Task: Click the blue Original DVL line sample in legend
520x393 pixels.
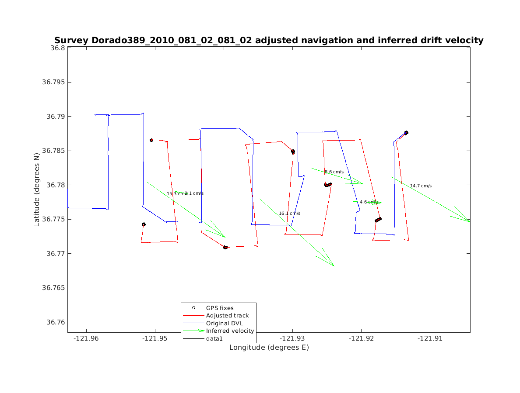Action: pyautogui.click(x=193, y=323)
